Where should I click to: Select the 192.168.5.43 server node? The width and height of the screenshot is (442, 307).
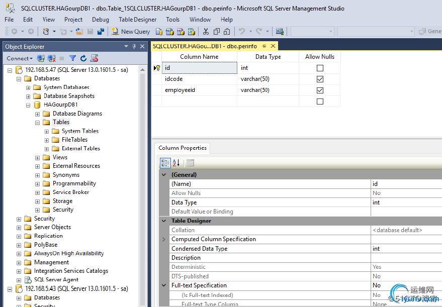[x=76, y=289]
